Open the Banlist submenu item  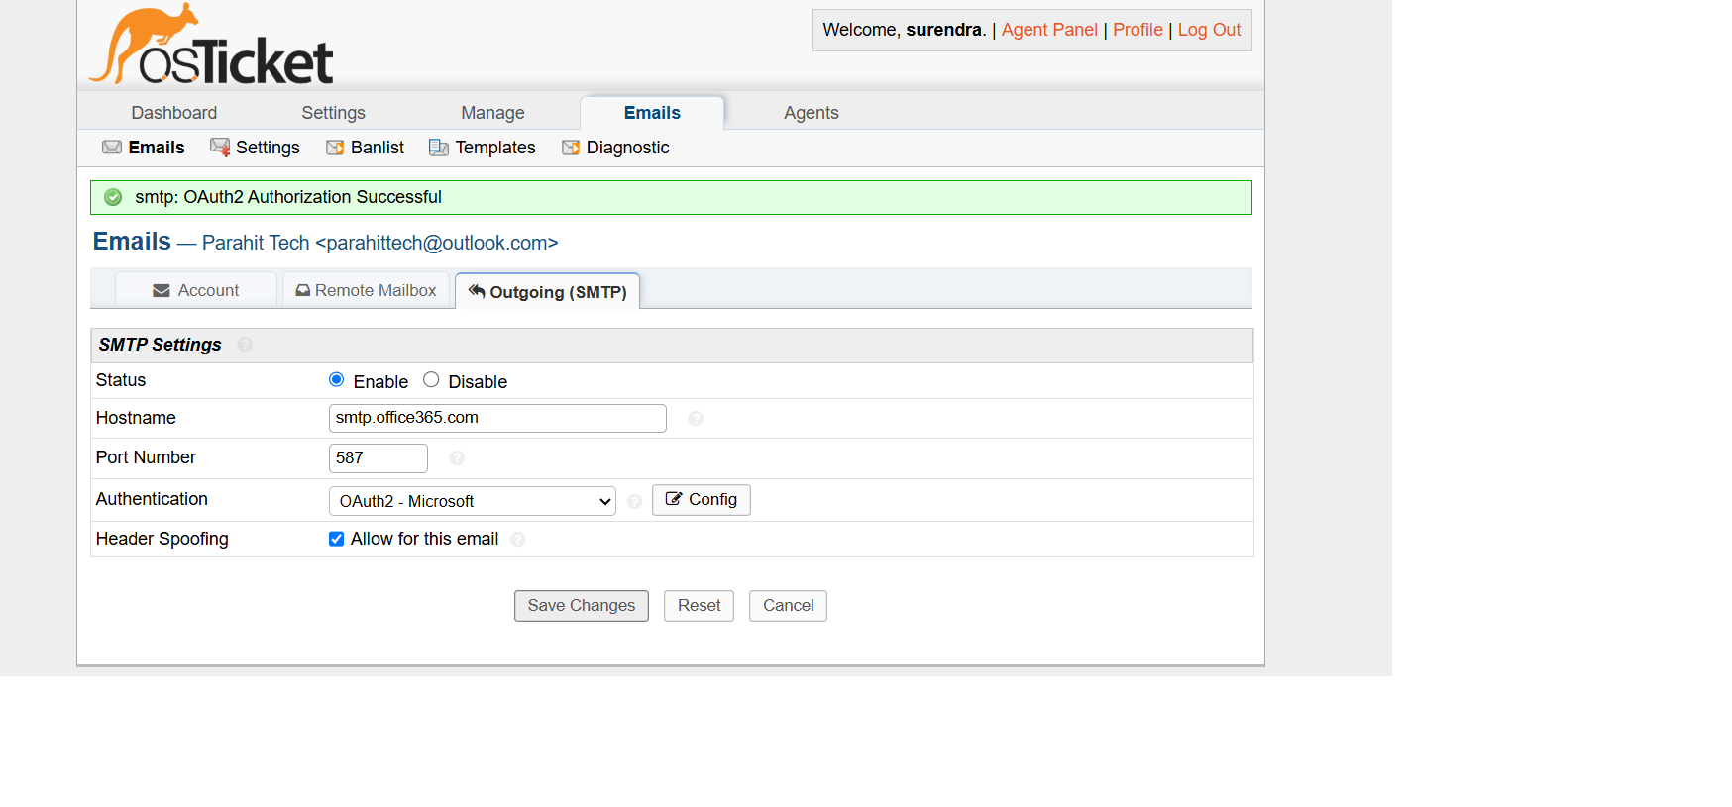(x=366, y=148)
